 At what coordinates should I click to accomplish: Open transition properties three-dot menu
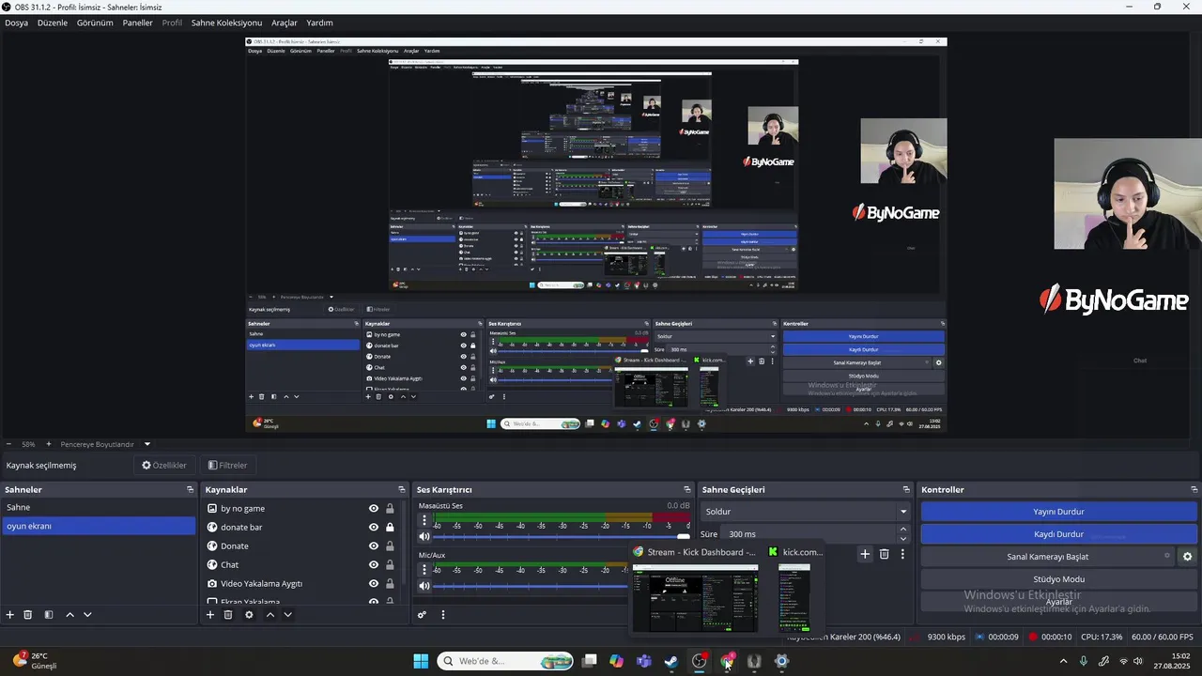click(902, 554)
